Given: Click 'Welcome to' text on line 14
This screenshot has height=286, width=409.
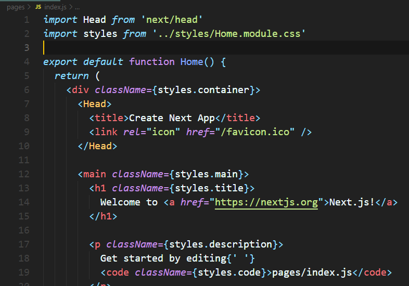Looking at the screenshot, I should [x=129, y=202].
